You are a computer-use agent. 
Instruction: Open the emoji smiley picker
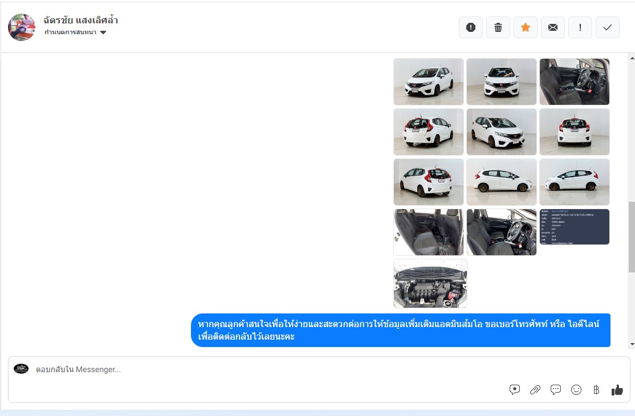(576, 390)
